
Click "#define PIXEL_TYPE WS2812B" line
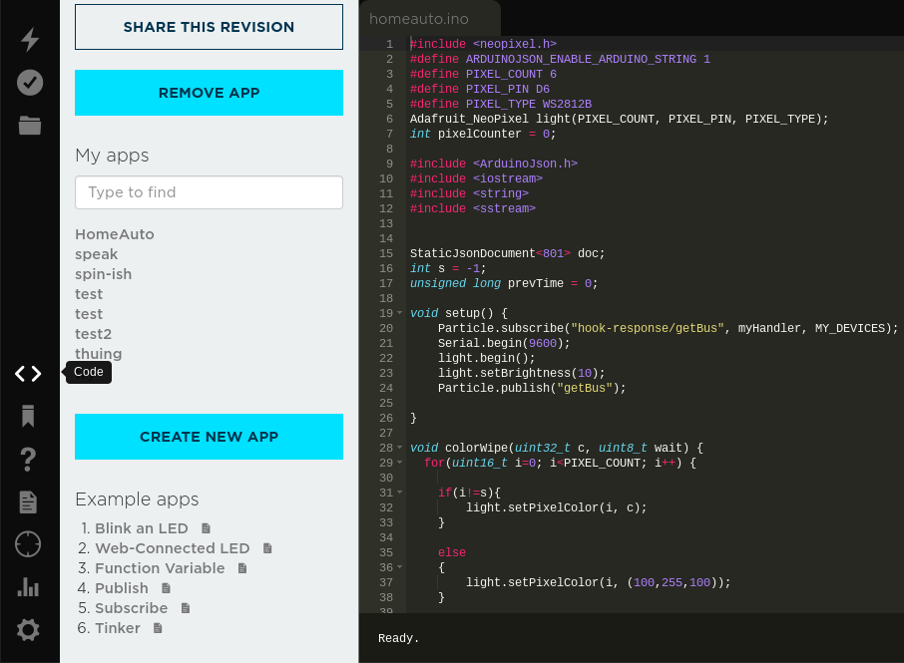501,104
